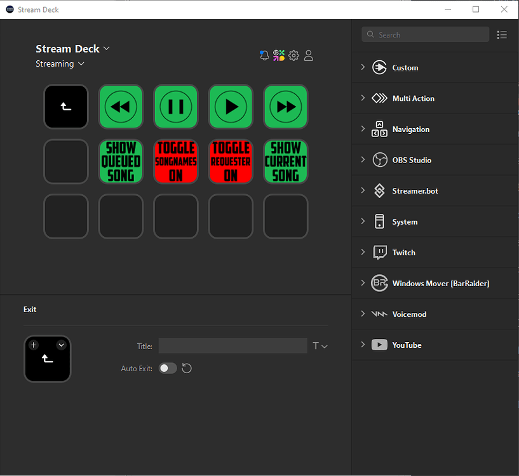Click the Navigation category icon

pos(379,129)
